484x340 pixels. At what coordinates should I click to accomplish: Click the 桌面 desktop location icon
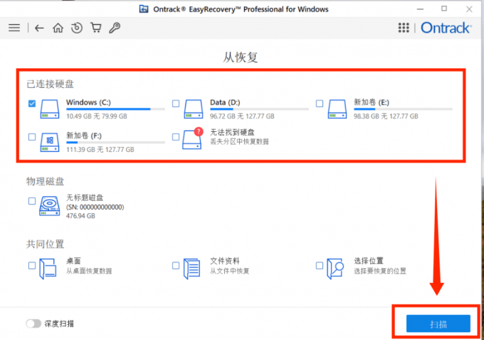pyautogui.click(x=48, y=269)
